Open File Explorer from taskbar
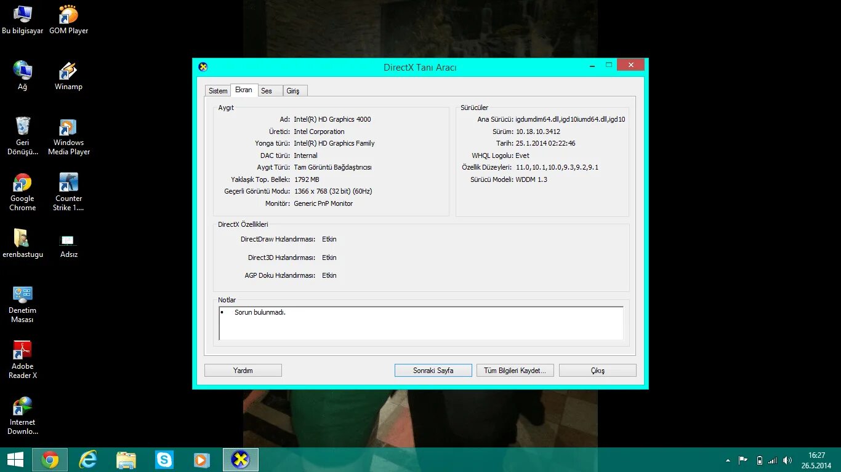This screenshot has width=841, height=472. tap(126, 460)
